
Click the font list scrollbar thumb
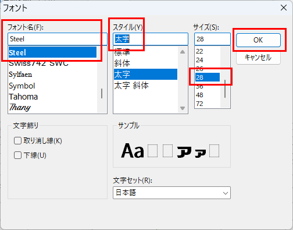click(x=102, y=94)
